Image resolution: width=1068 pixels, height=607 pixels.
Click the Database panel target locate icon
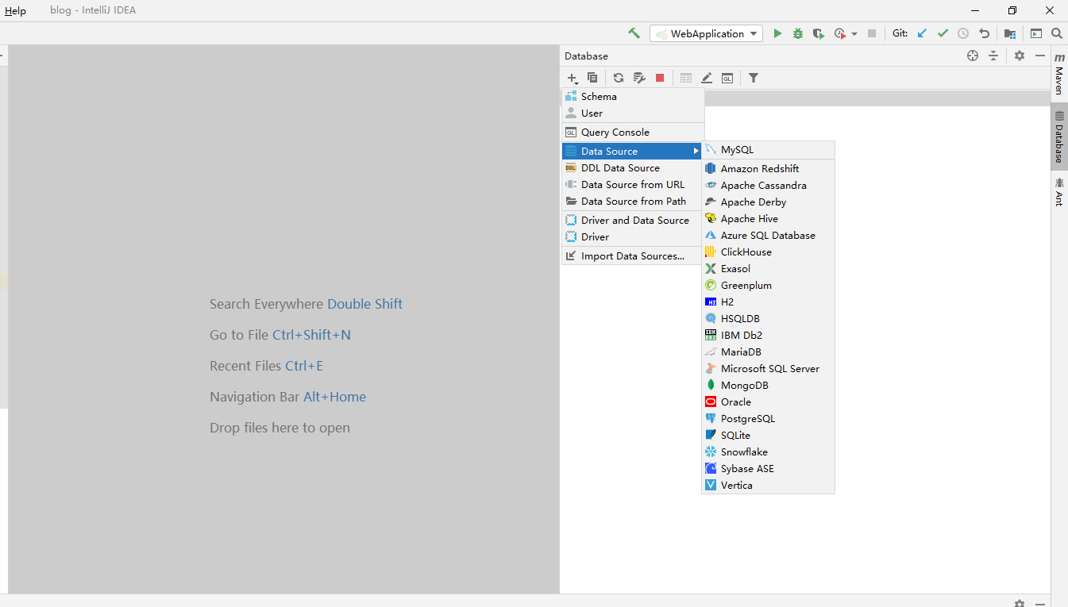pyautogui.click(x=973, y=56)
